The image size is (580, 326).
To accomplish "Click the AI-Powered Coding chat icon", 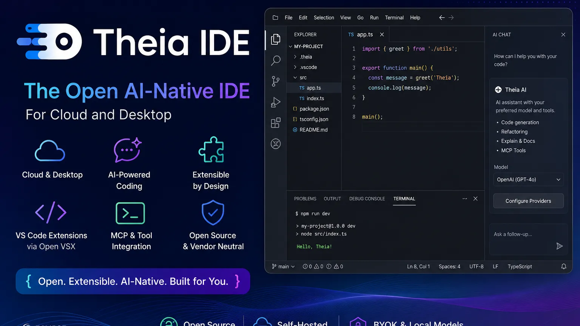I will pos(128,150).
